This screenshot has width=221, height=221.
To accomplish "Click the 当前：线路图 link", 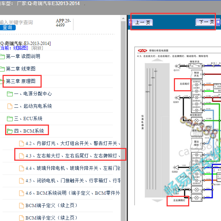I will (14, 48).
